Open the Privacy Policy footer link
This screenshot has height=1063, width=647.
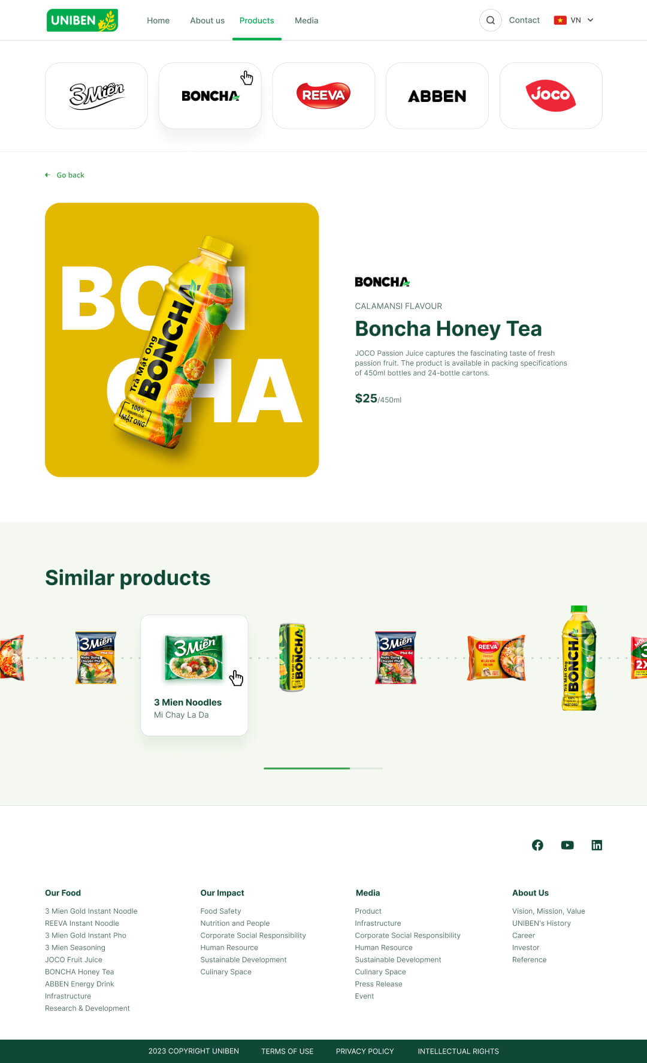(x=365, y=1051)
